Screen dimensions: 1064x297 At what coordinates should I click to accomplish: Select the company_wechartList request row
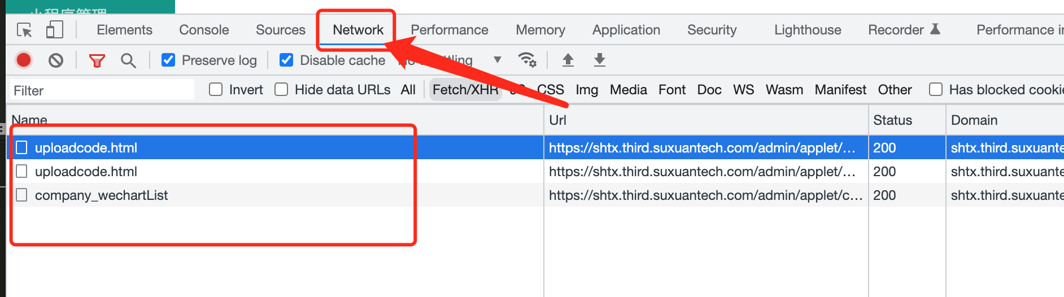click(x=102, y=195)
